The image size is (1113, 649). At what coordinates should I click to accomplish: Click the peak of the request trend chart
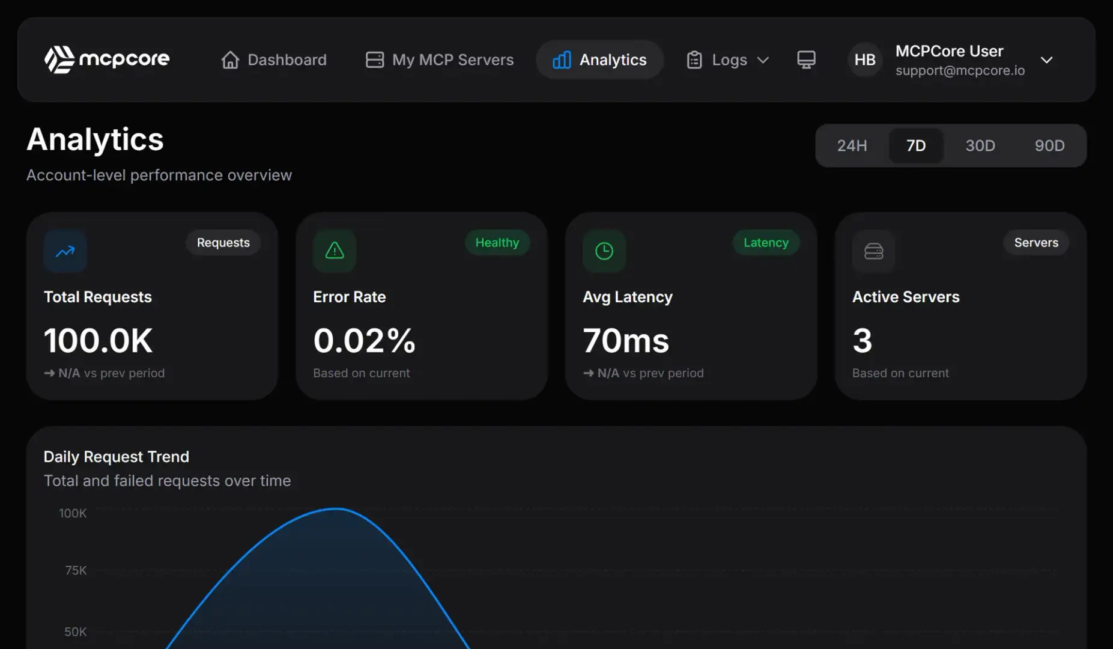click(x=336, y=509)
